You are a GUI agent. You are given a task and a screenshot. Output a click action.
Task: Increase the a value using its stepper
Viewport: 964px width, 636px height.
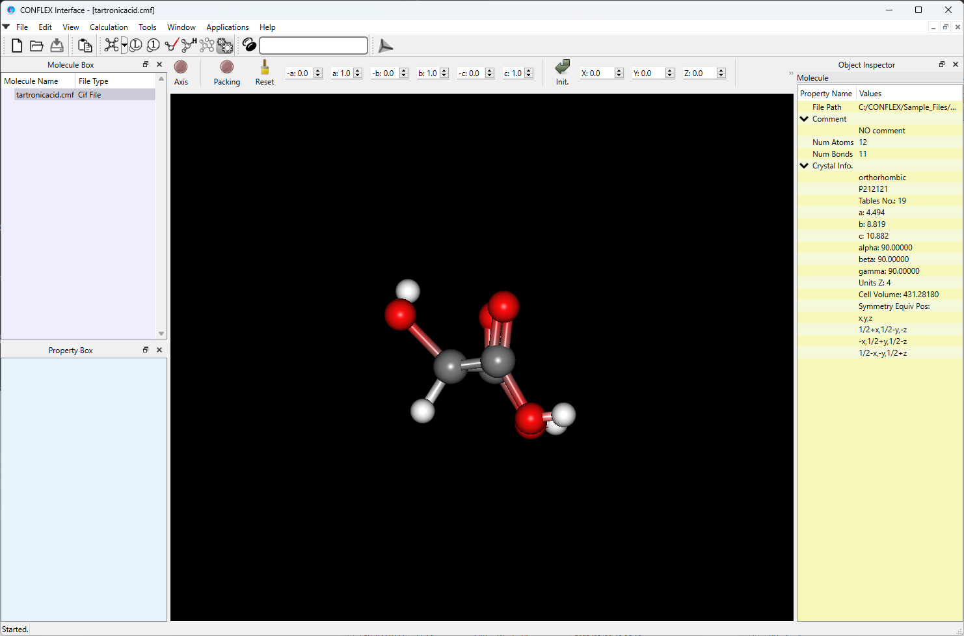click(x=356, y=70)
